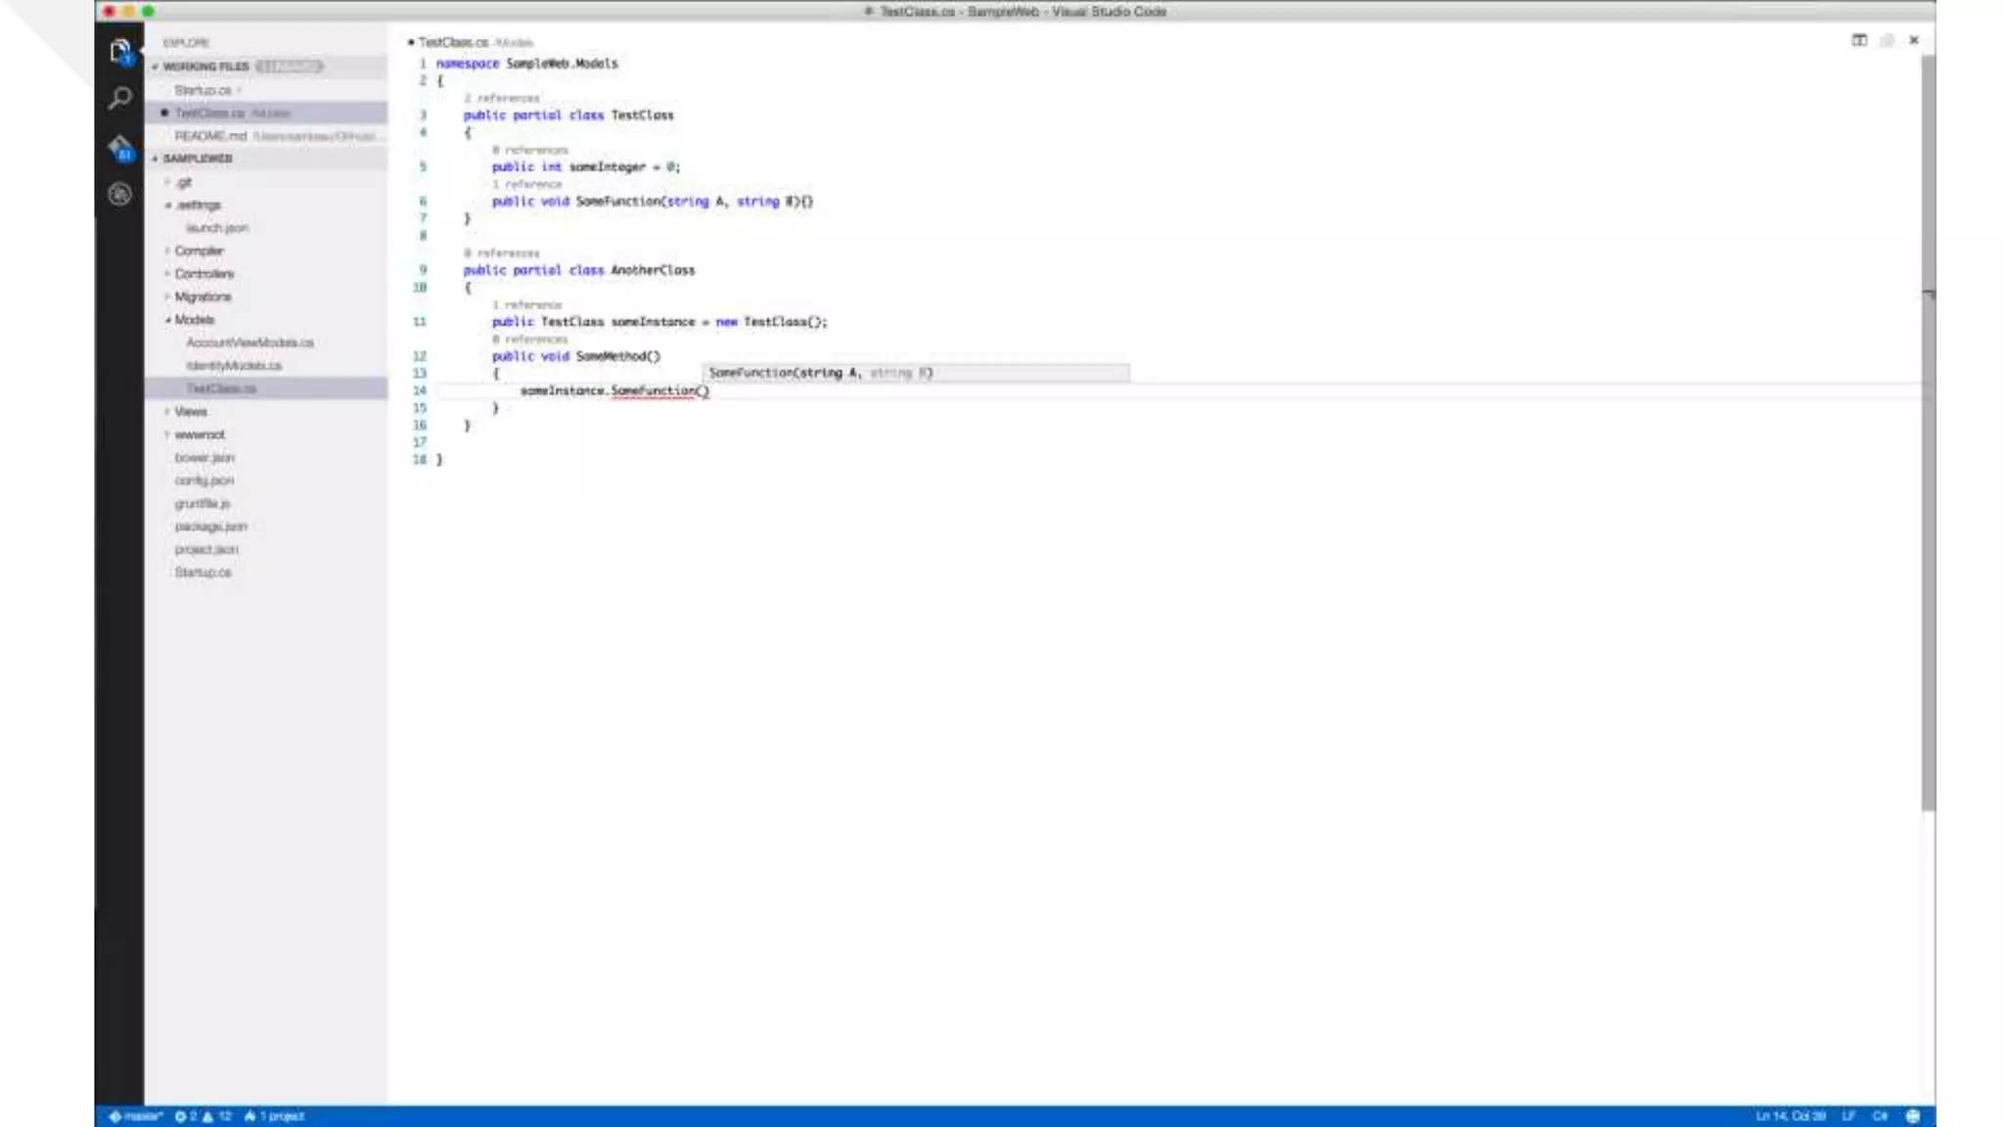Open AccountViewModels.cs file
Screen dimensions: 2004x1127
tap(250, 342)
